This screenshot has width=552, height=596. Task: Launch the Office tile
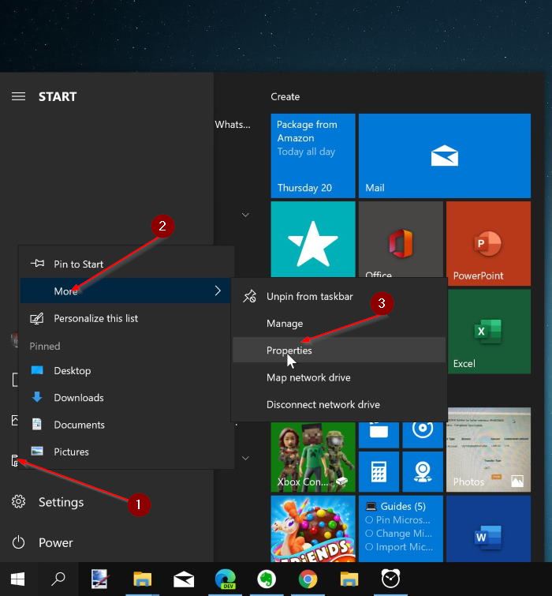[401, 239]
